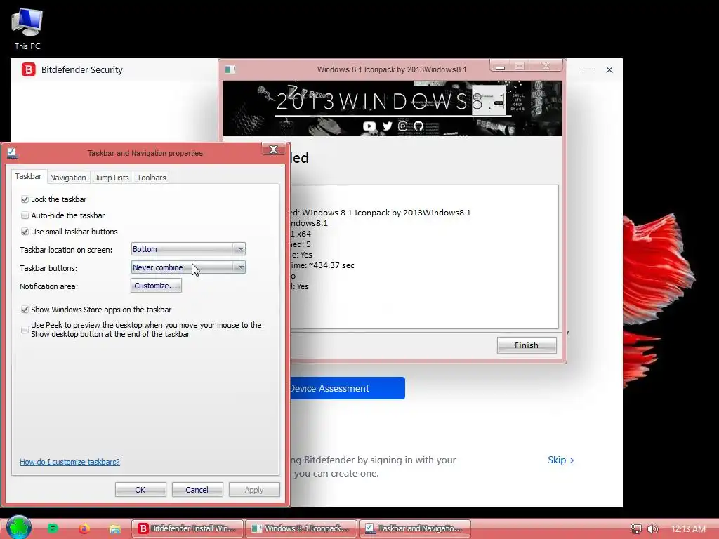
Task: Open the green pinned taskbar app
Action: (x=53, y=528)
